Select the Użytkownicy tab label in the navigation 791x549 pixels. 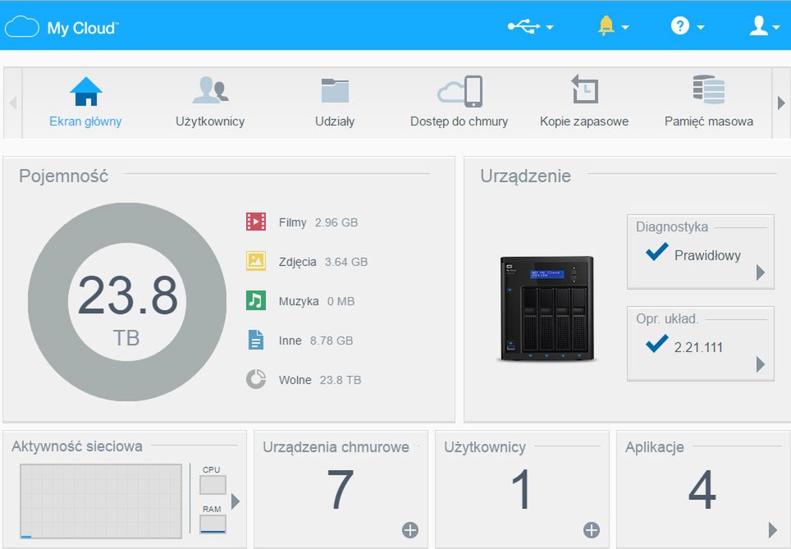pyautogui.click(x=210, y=121)
